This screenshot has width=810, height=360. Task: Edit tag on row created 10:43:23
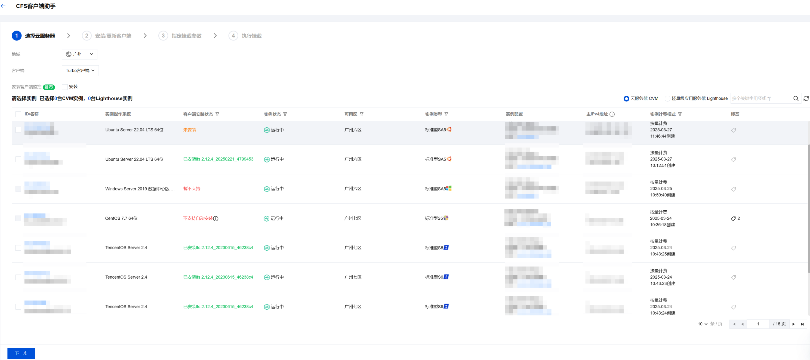pos(733,277)
